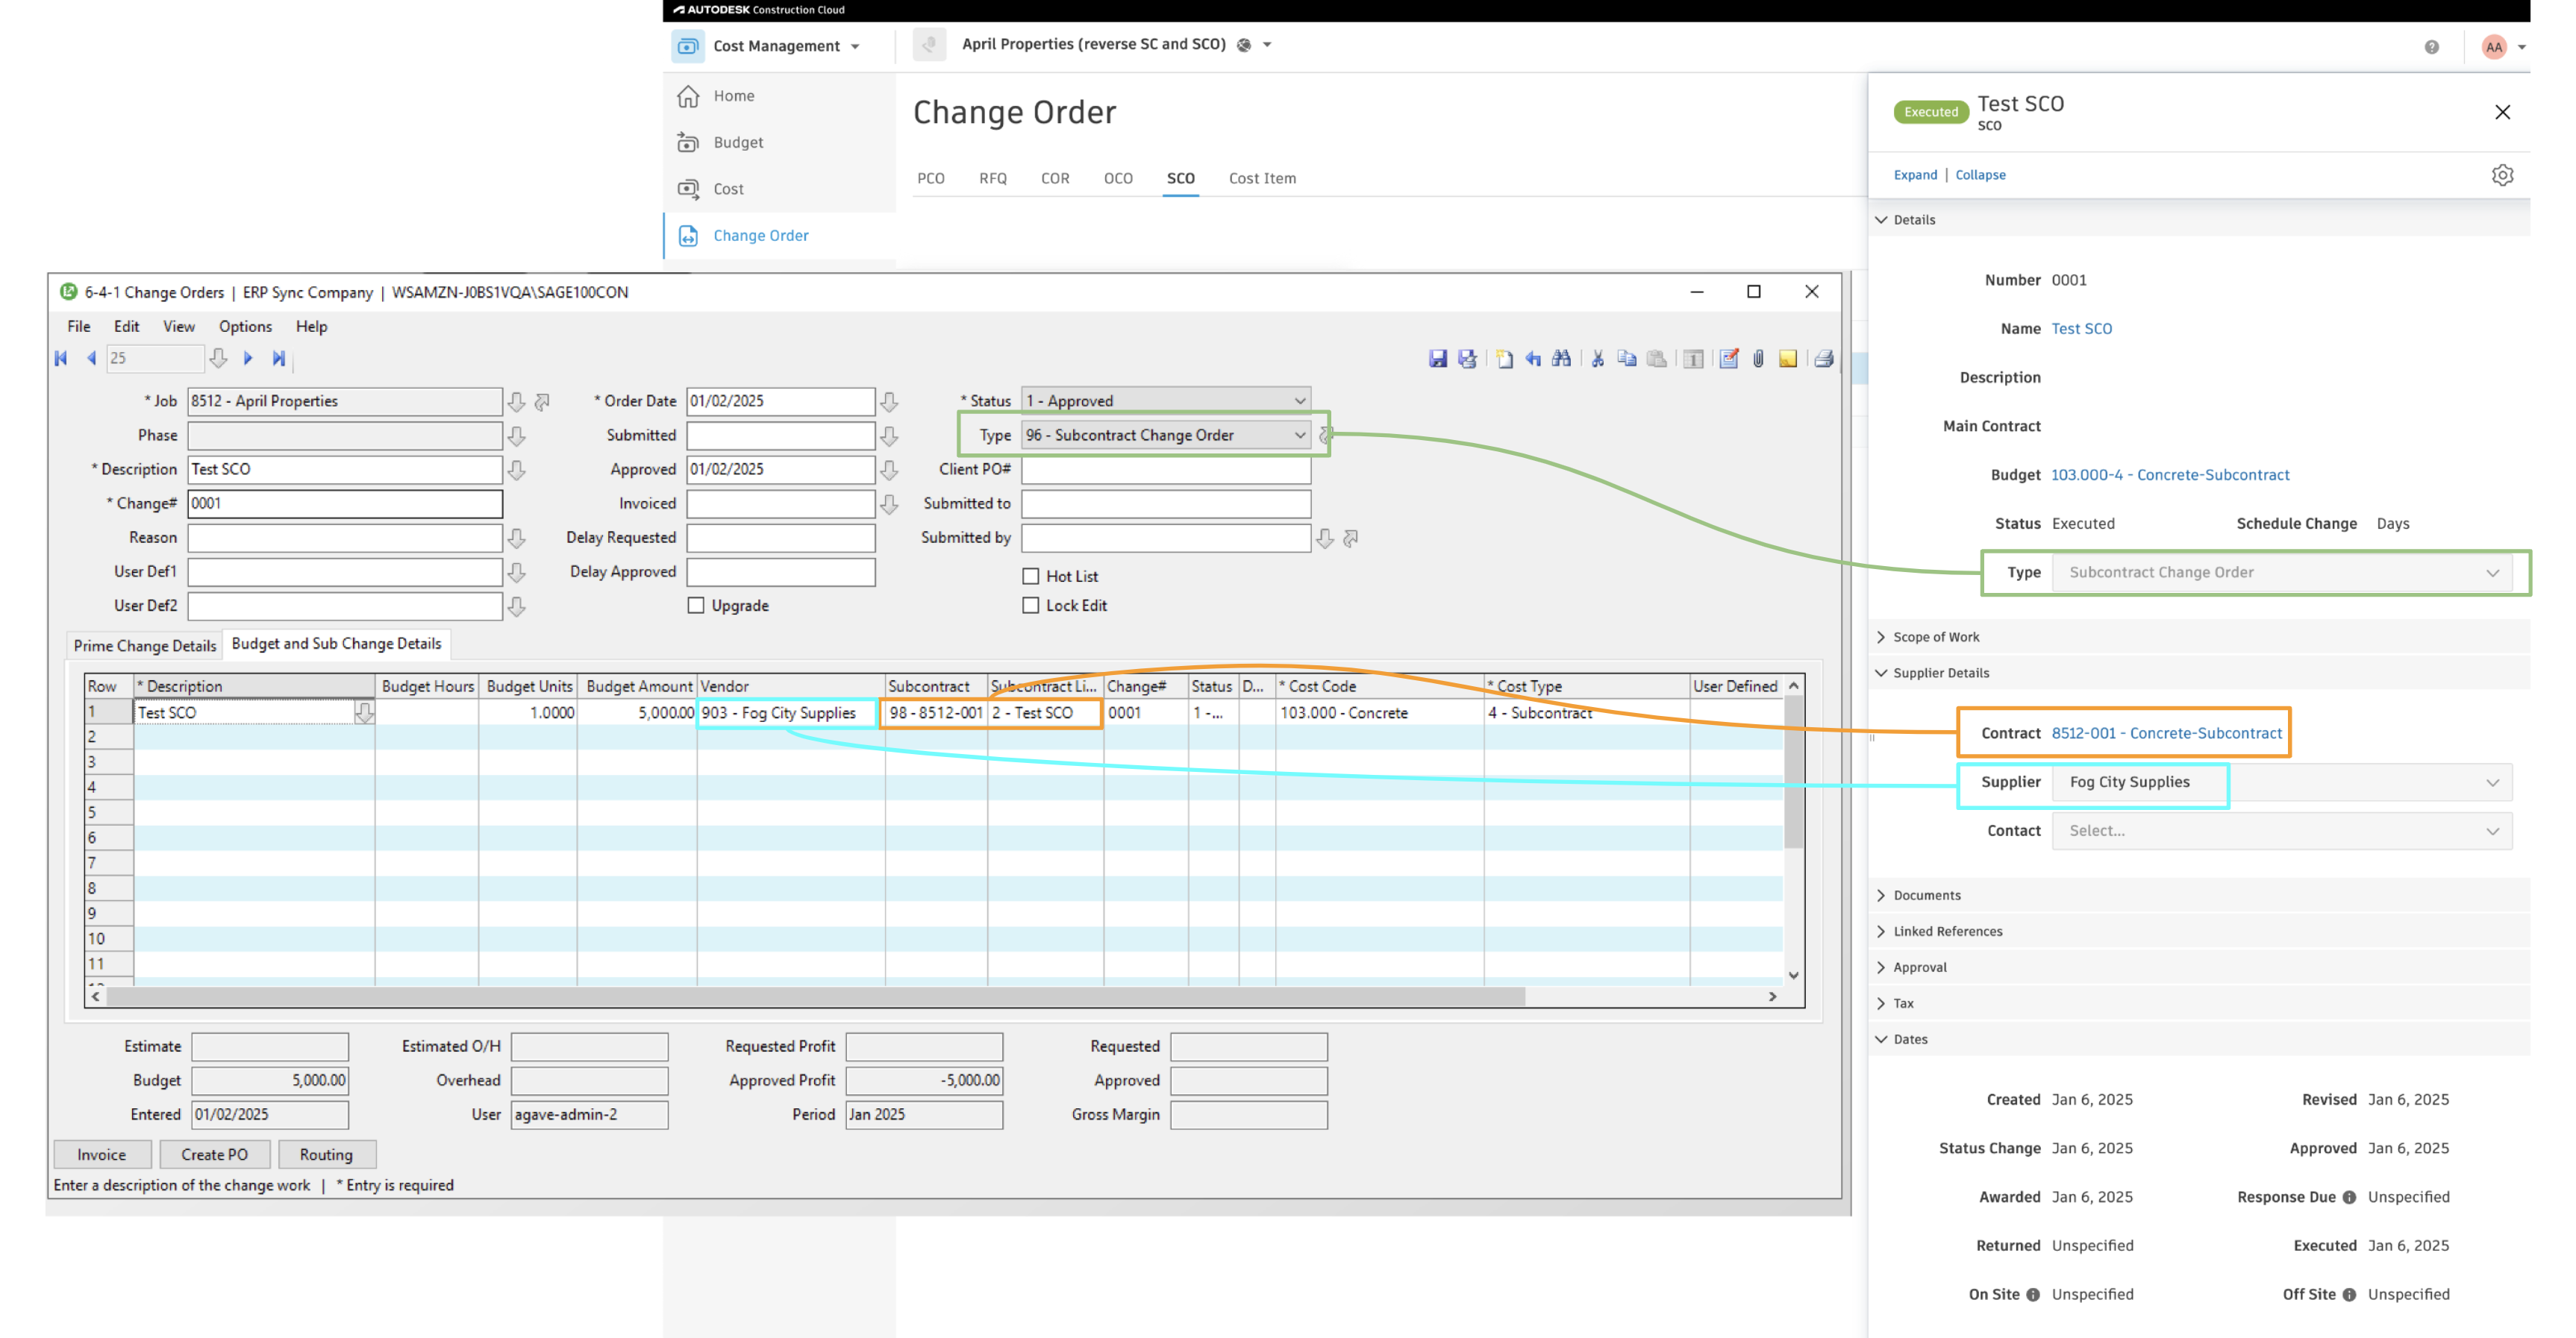The width and height of the screenshot is (2576, 1338).
Task: Open the Edit menu in Sage
Action: 126,327
